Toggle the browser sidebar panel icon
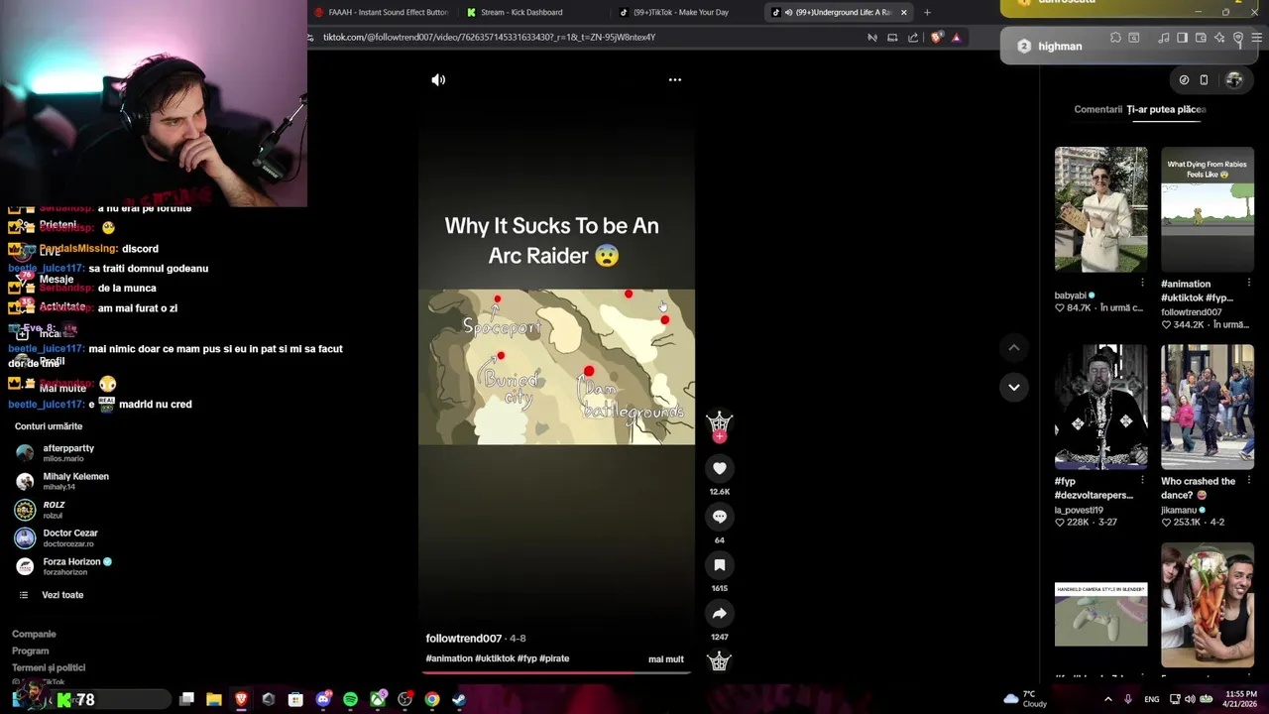The height and width of the screenshot is (714, 1269). coord(1182,38)
